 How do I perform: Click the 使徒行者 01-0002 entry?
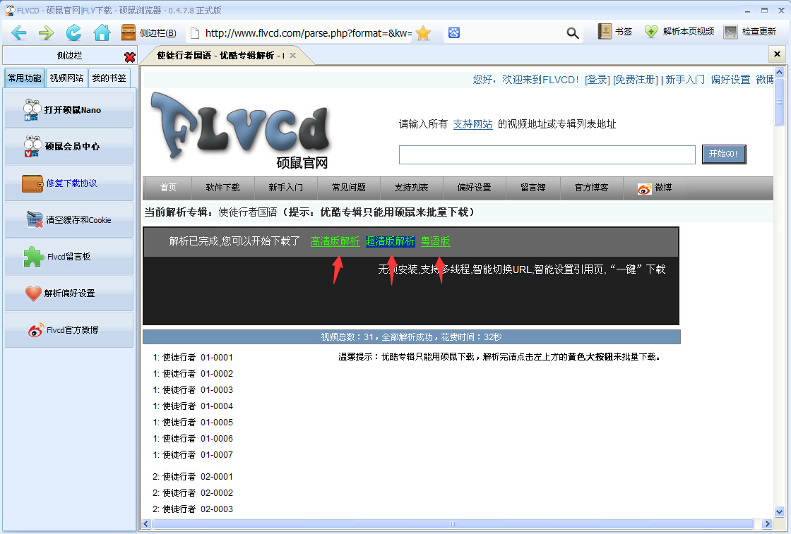[193, 373]
